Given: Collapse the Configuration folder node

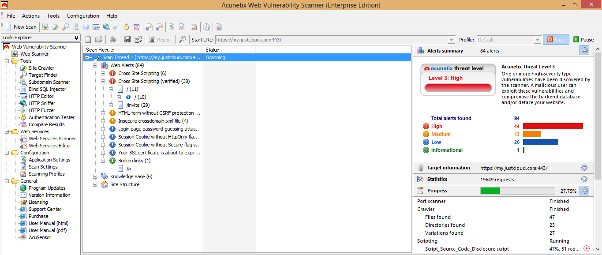Looking at the screenshot, I should 7,153.
